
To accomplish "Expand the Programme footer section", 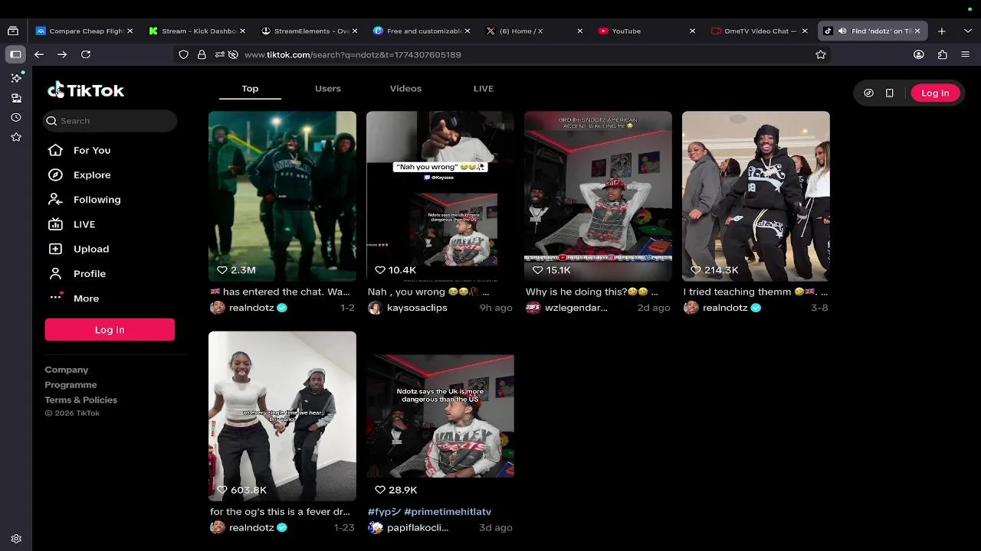I will (x=71, y=385).
